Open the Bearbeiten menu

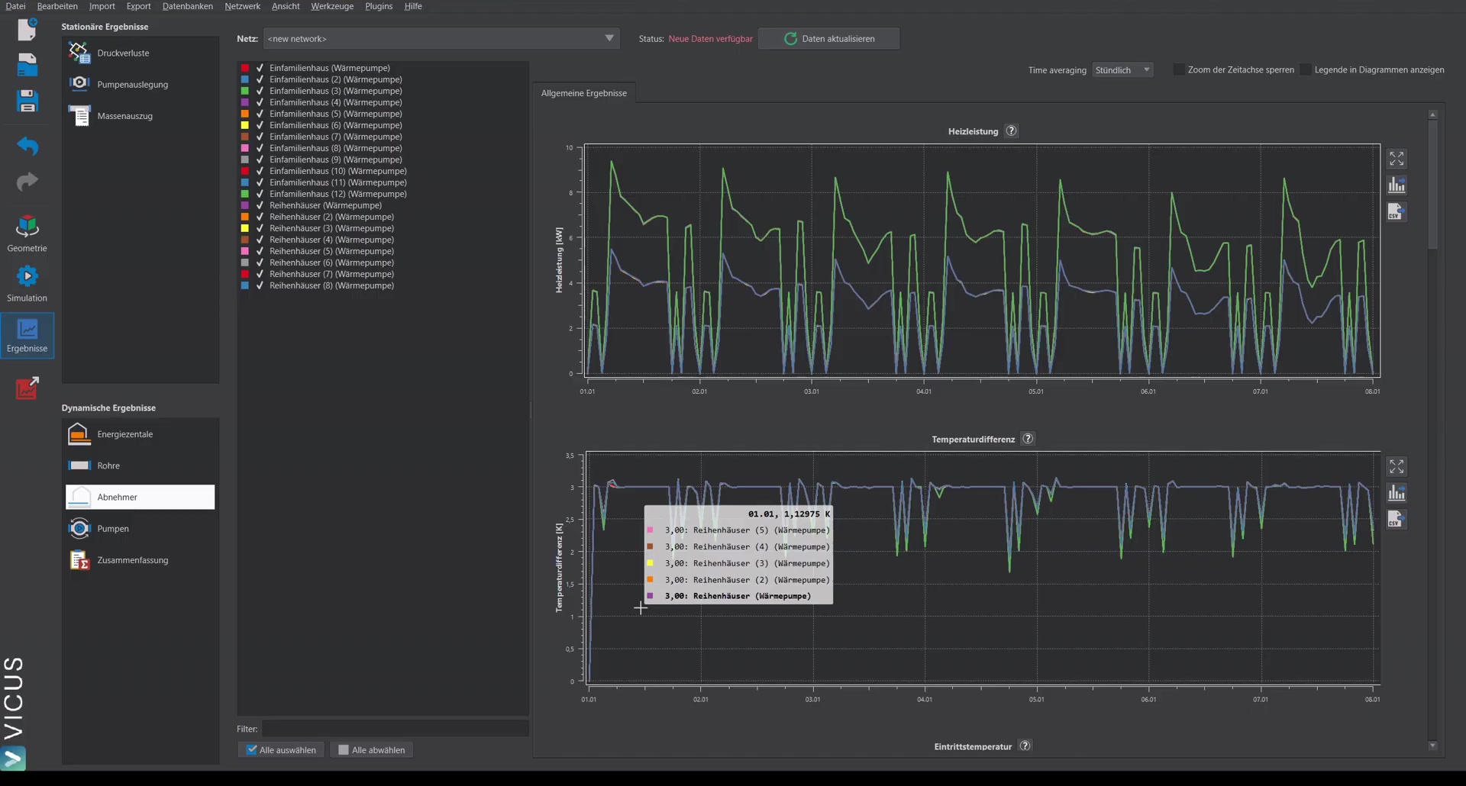tap(57, 6)
